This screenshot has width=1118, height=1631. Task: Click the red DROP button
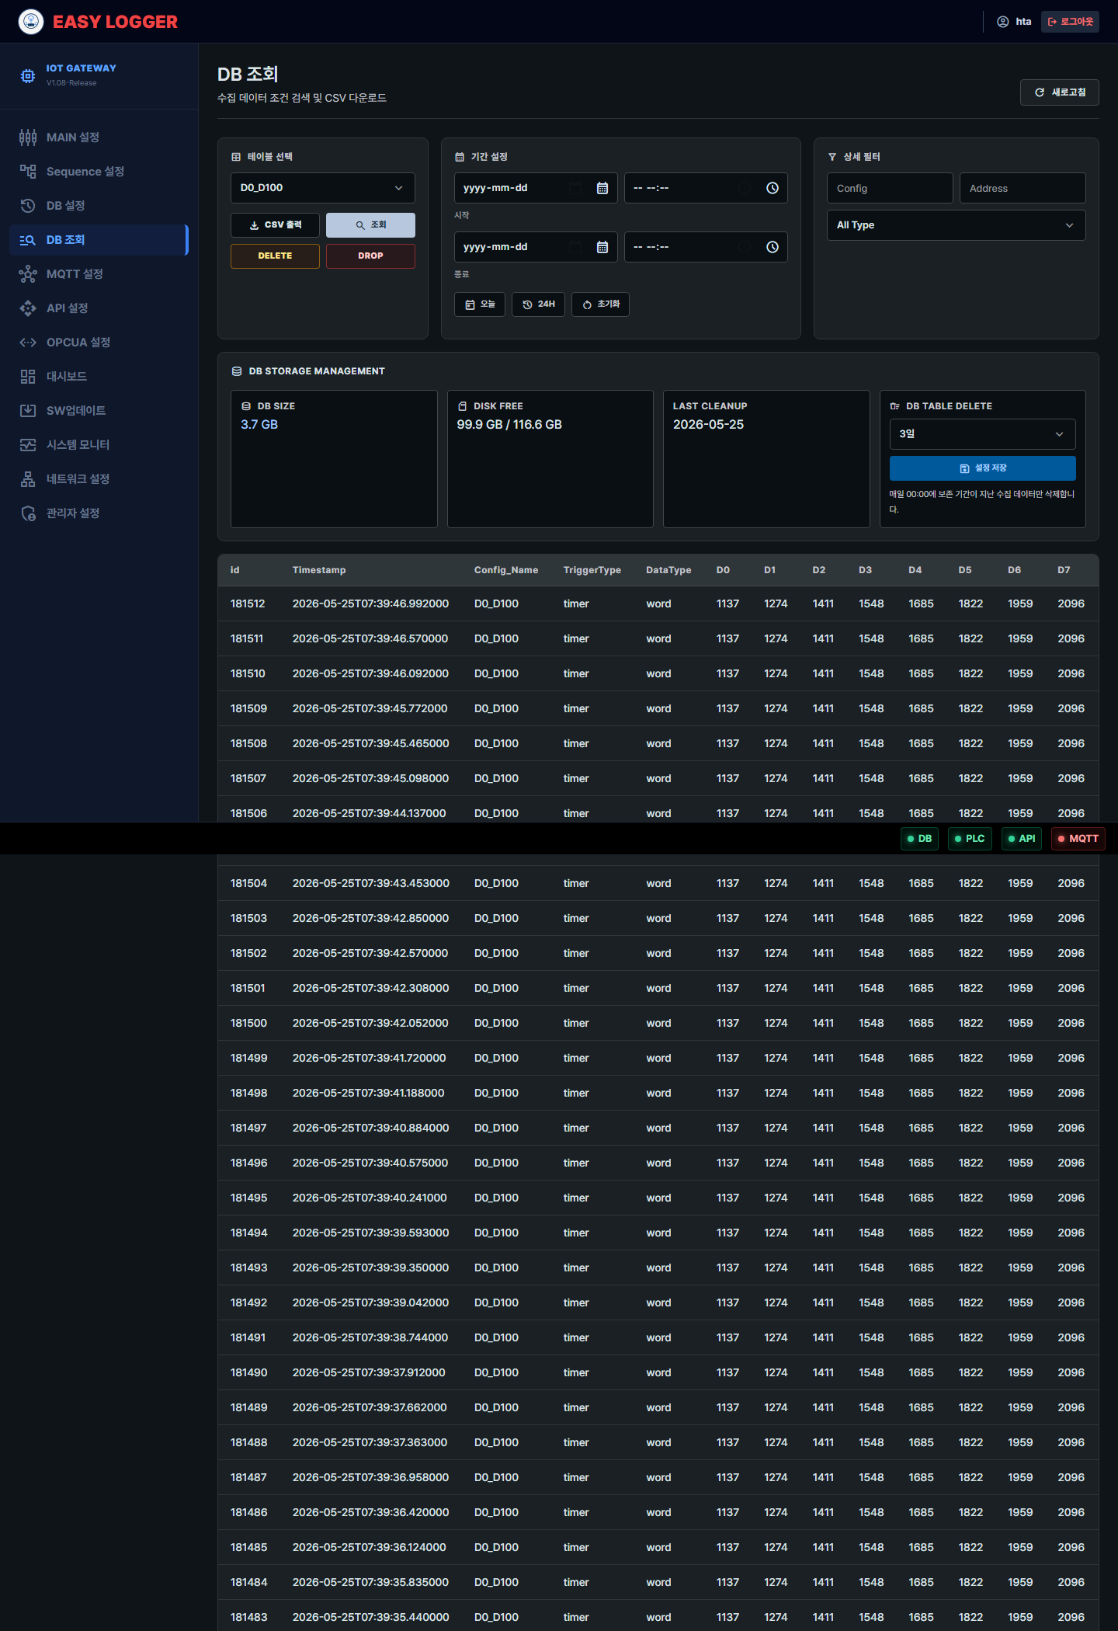point(370,256)
